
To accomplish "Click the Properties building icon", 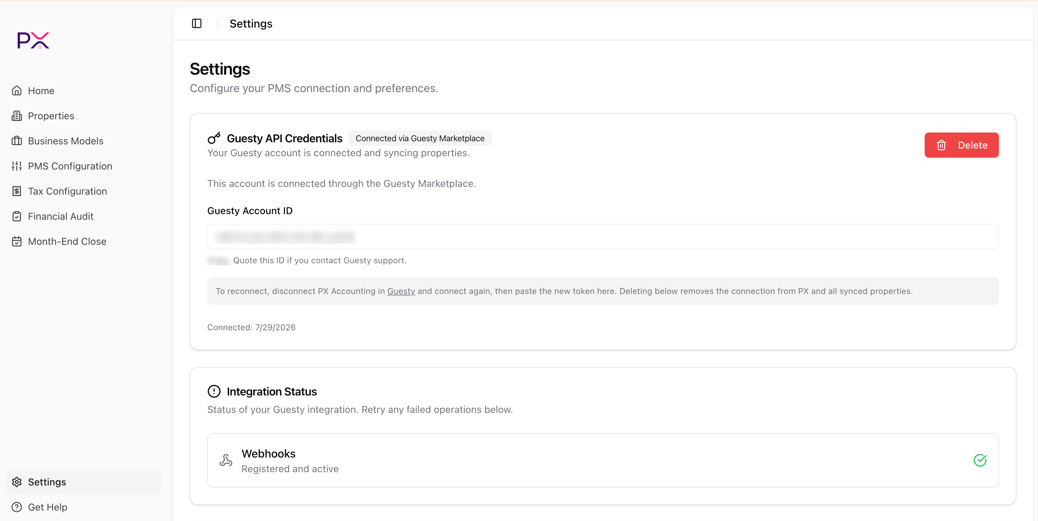I will pyautogui.click(x=16, y=116).
